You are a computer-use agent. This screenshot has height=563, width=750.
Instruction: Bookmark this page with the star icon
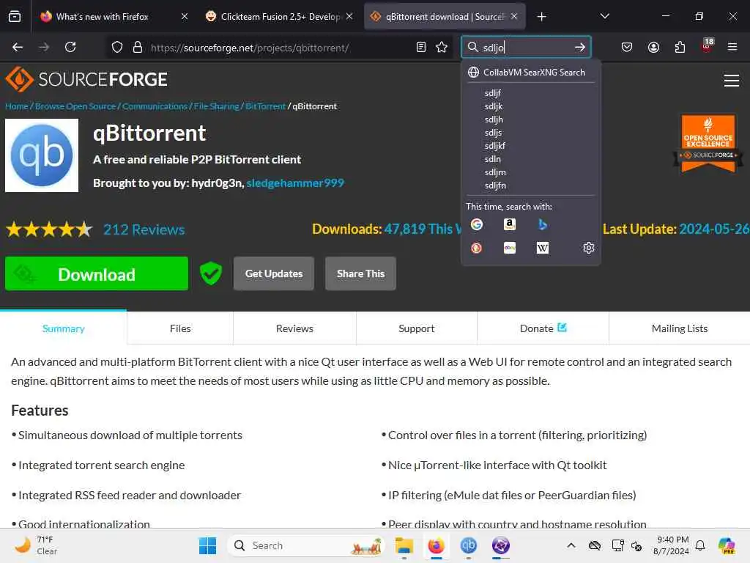pos(442,47)
